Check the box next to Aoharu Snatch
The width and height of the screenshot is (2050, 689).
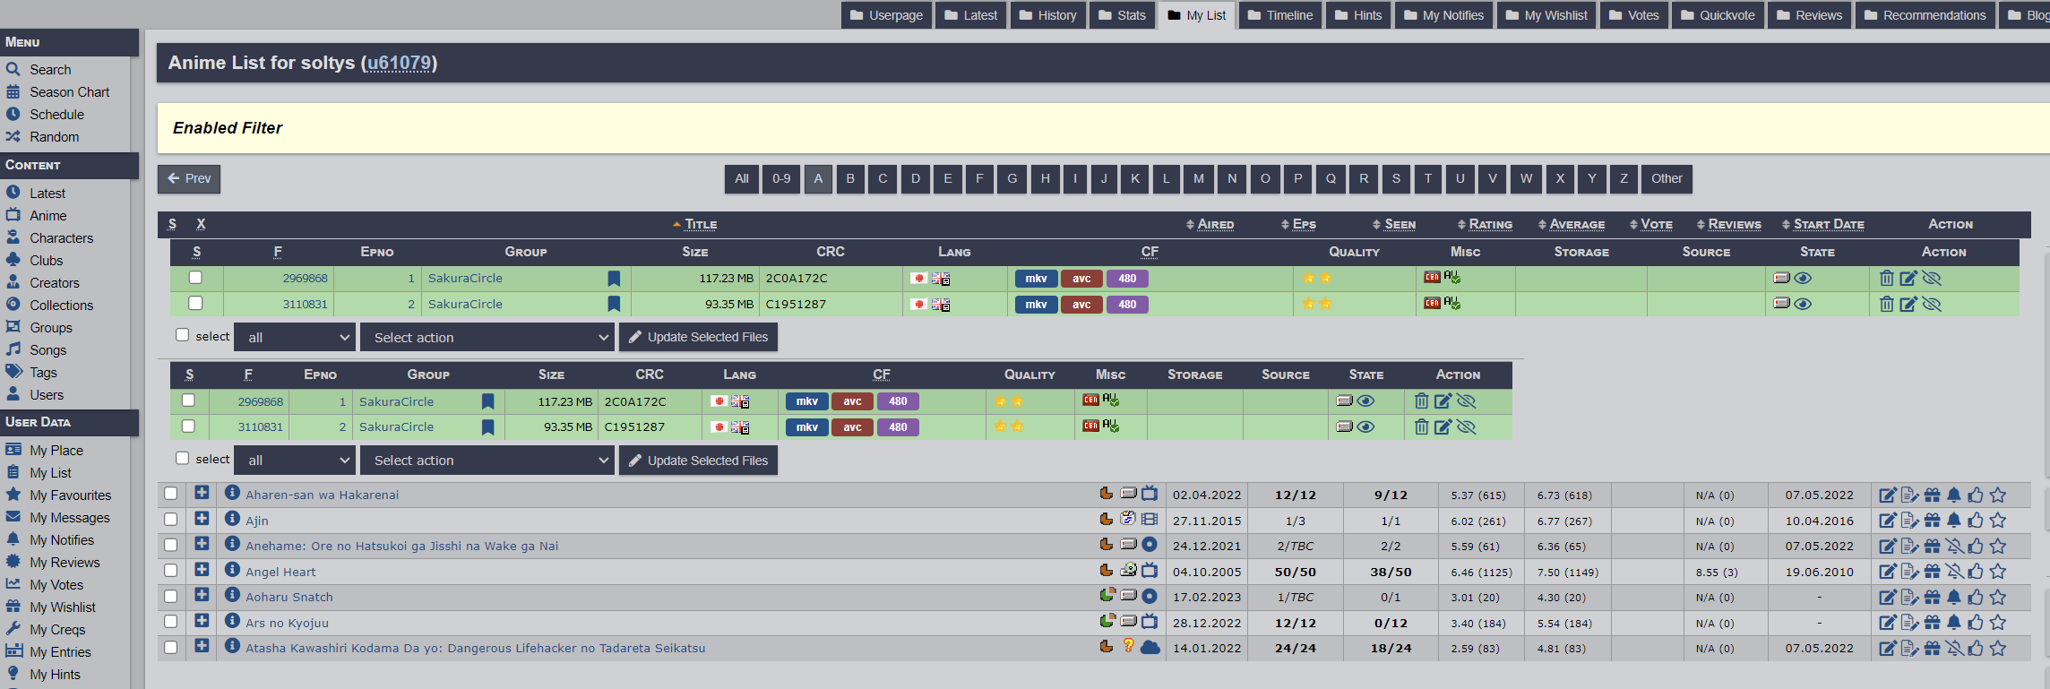[171, 596]
